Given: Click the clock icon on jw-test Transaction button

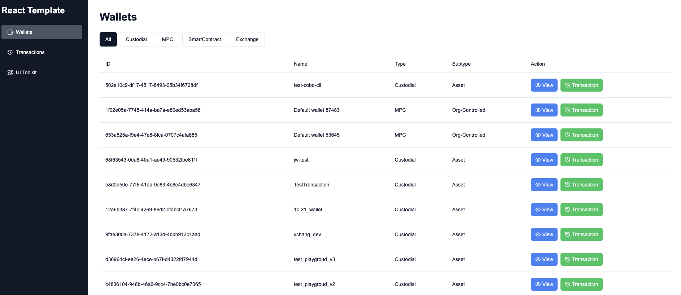Looking at the screenshot, I should click(567, 160).
